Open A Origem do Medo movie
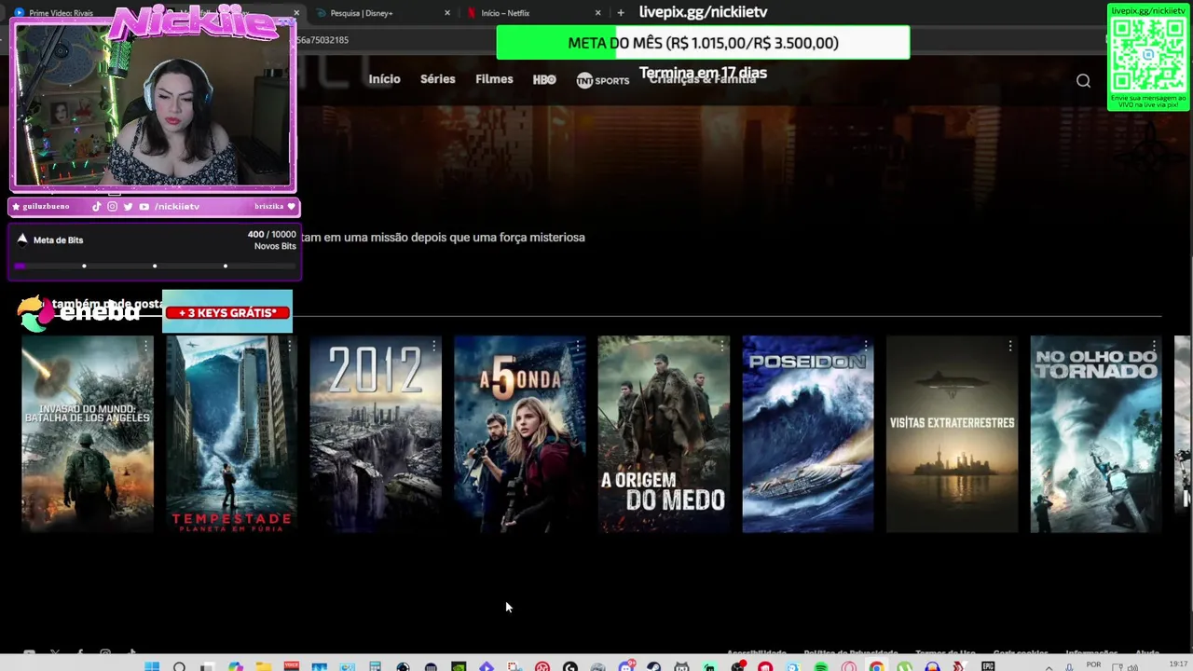The height and width of the screenshot is (671, 1193). click(664, 434)
